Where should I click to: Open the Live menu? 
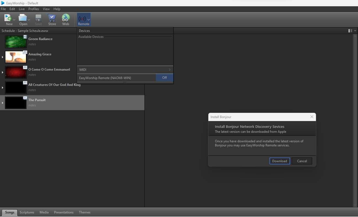click(22, 9)
